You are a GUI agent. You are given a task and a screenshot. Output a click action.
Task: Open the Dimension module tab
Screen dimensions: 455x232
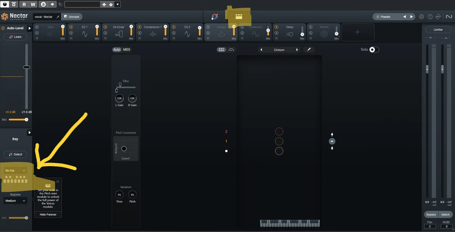pyautogui.click(x=256, y=32)
